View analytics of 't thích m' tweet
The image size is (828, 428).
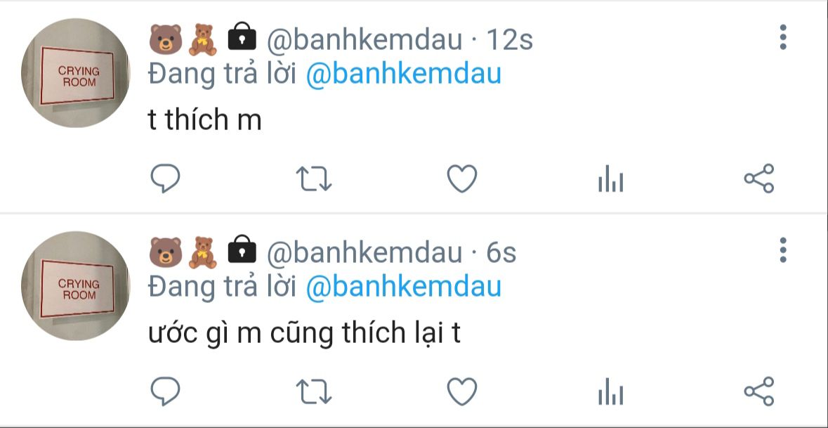coord(610,179)
